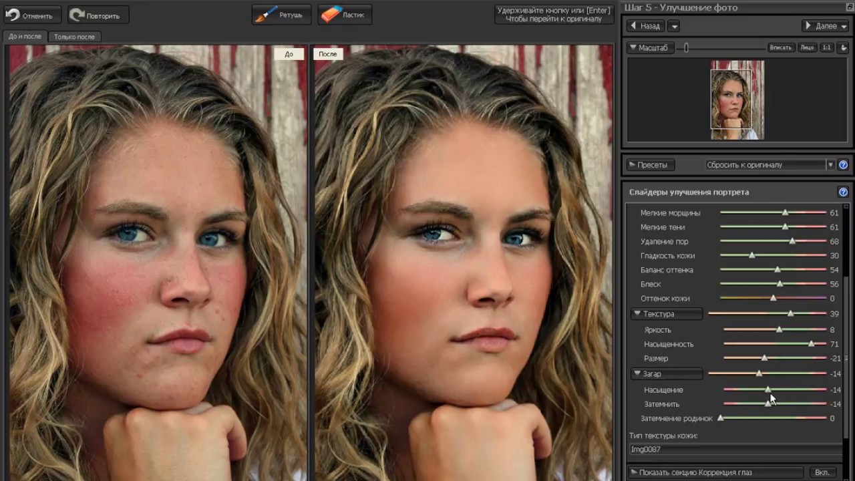Fit image with the Вписать button
The width and height of the screenshot is (855, 481).
pos(780,47)
